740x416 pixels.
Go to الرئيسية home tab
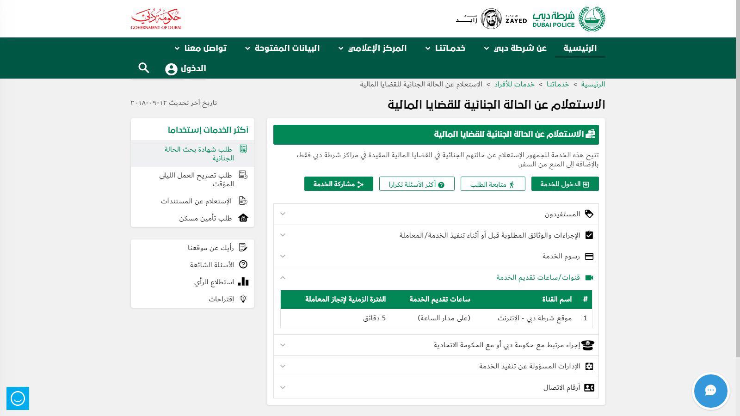click(x=580, y=48)
